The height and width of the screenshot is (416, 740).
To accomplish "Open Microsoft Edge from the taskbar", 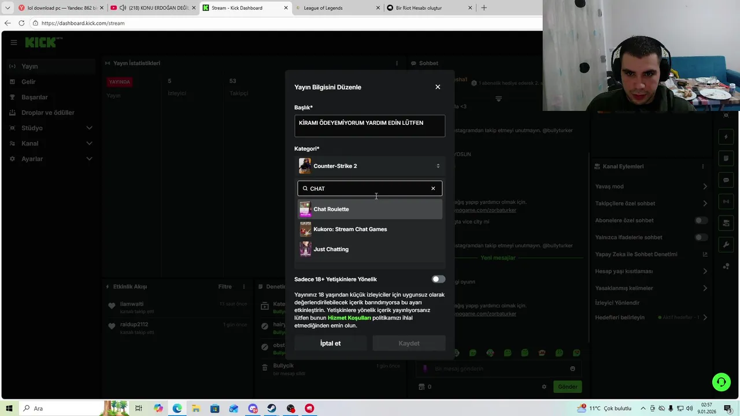I will click(x=177, y=408).
